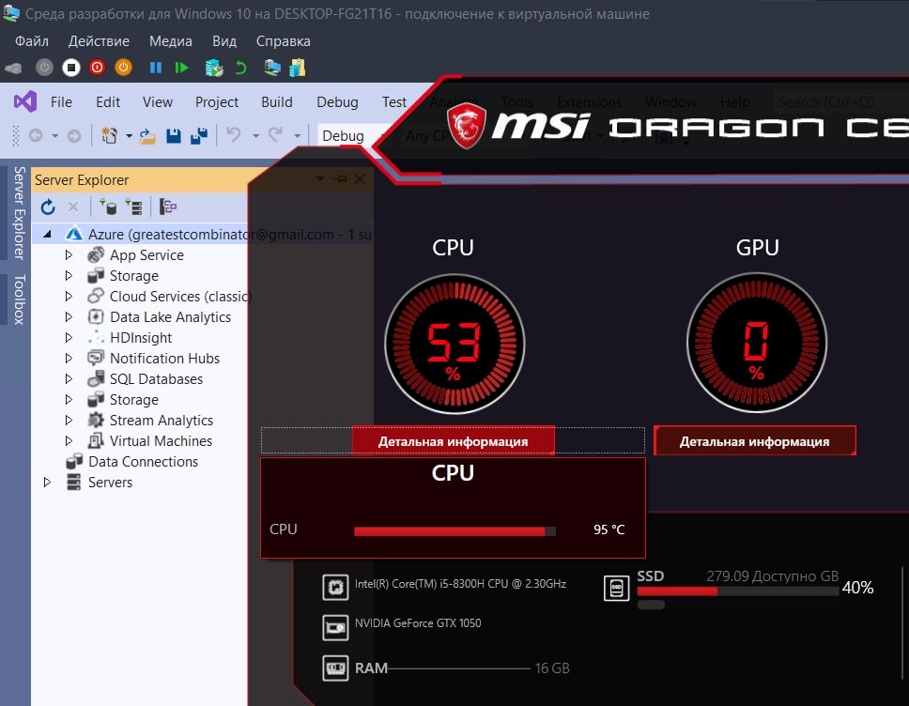Viewport: 909px width, 706px height.
Task: Pause the virtual machine
Action: tap(155, 68)
